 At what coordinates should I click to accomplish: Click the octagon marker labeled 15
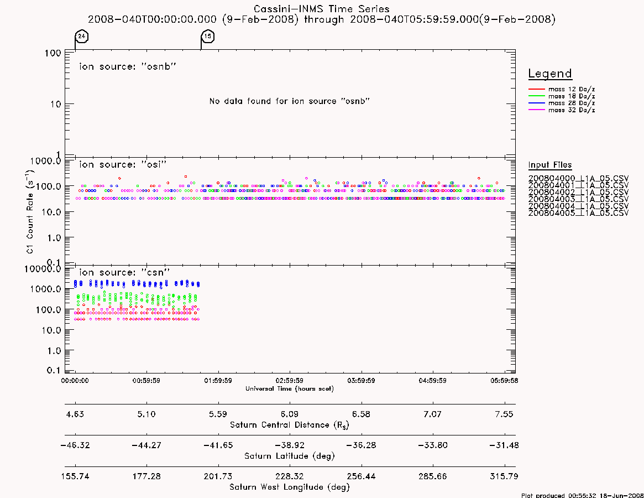pos(208,37)
